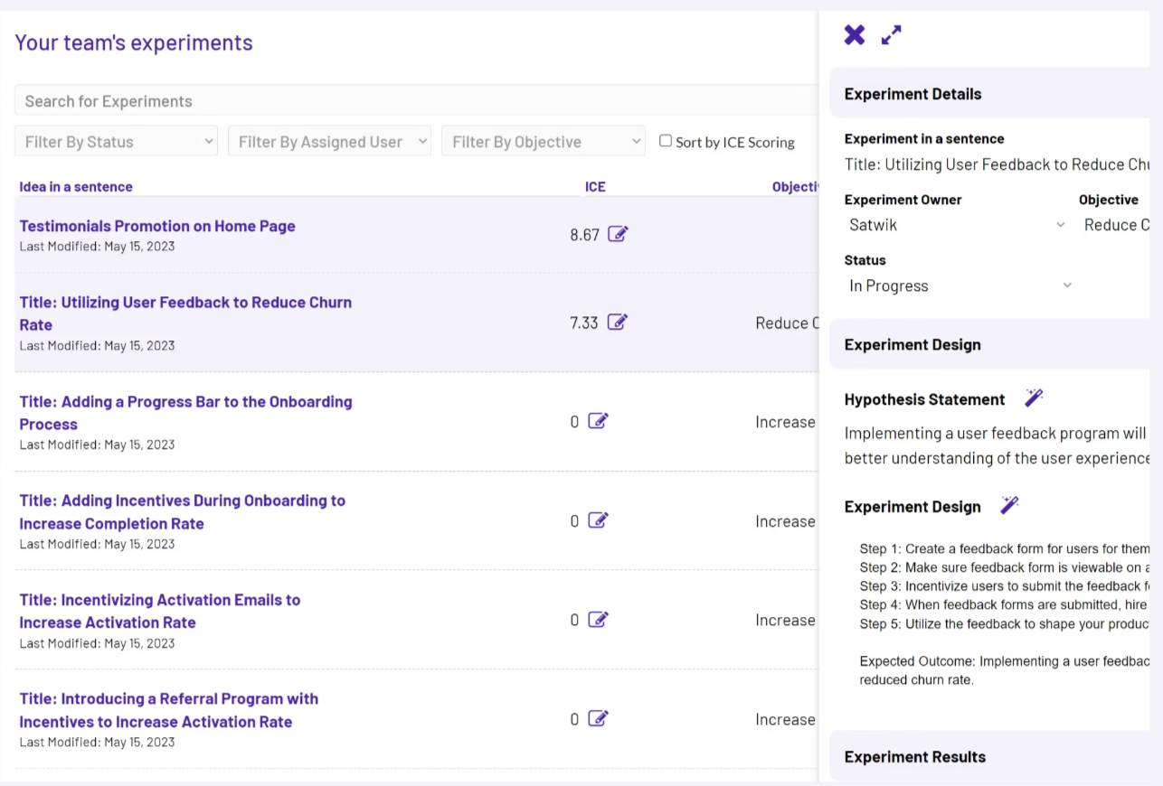Screen dimensions: 1163x786
Task: Edit ICE score for Incentivizing Activation Emails experiment
Action: point(598,620)
